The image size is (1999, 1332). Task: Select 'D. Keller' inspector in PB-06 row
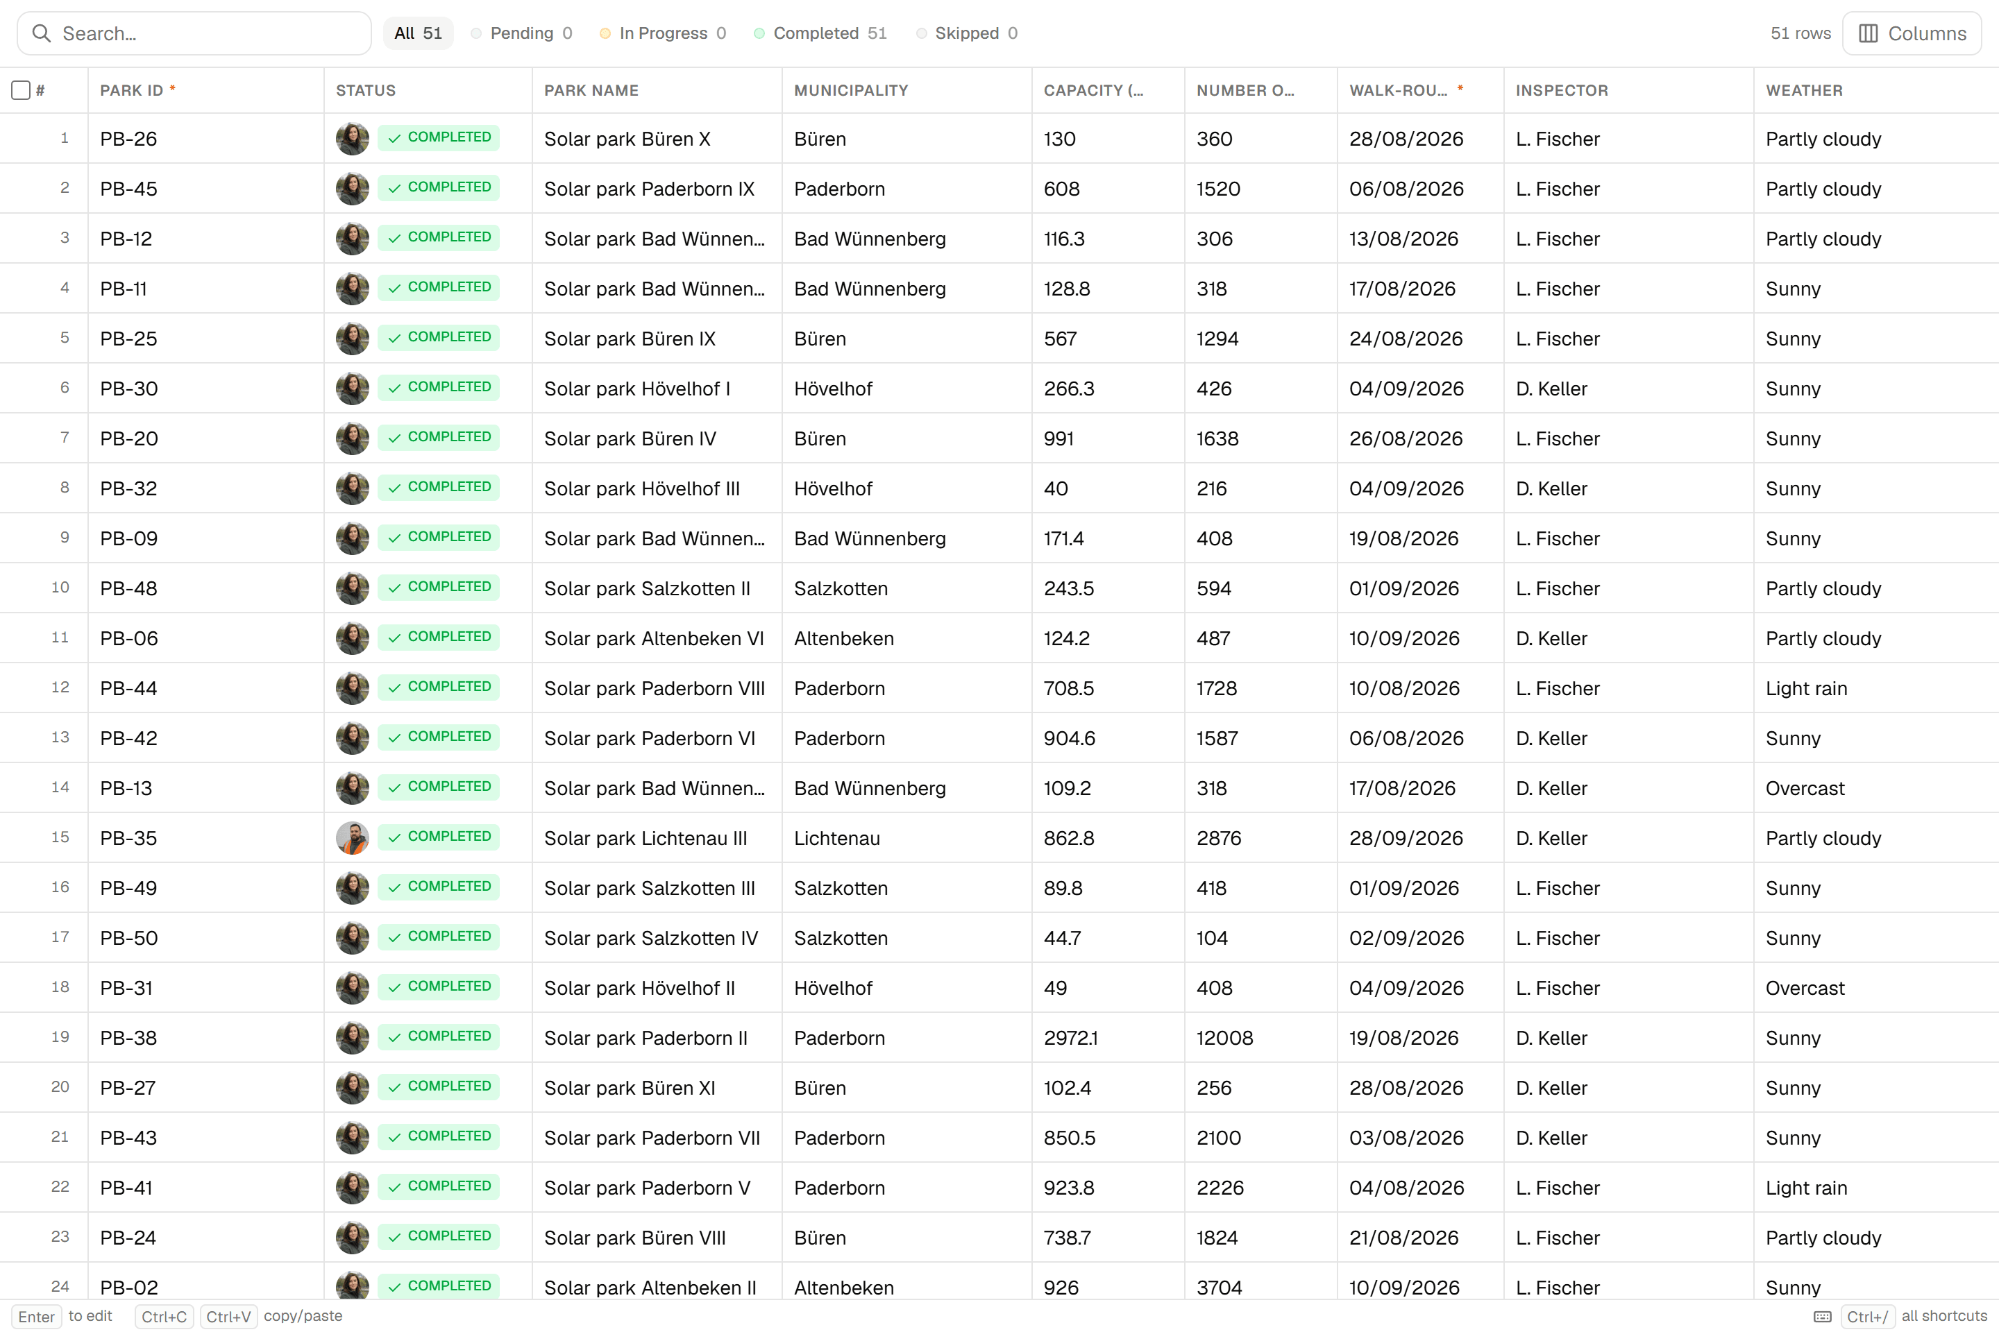click(1628, 638)
